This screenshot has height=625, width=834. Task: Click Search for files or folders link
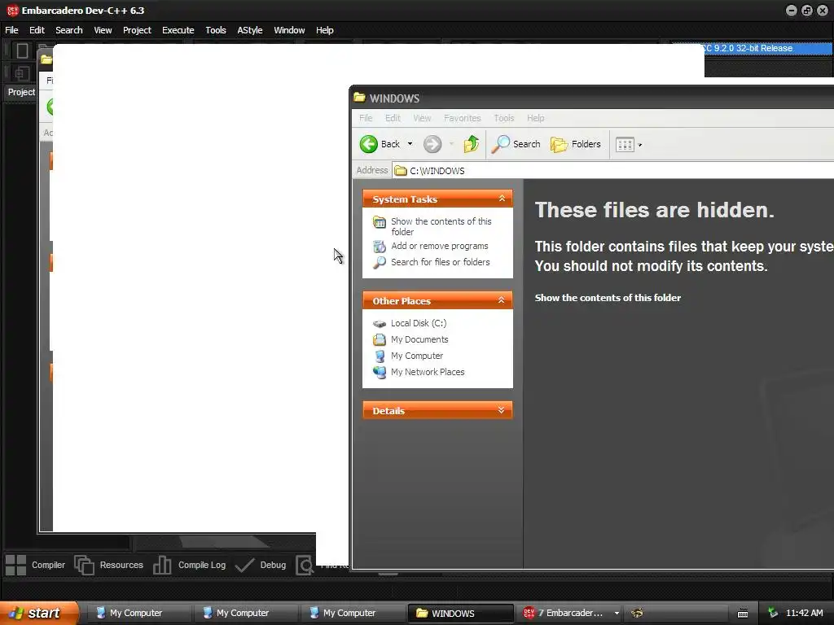pos(441,262)
